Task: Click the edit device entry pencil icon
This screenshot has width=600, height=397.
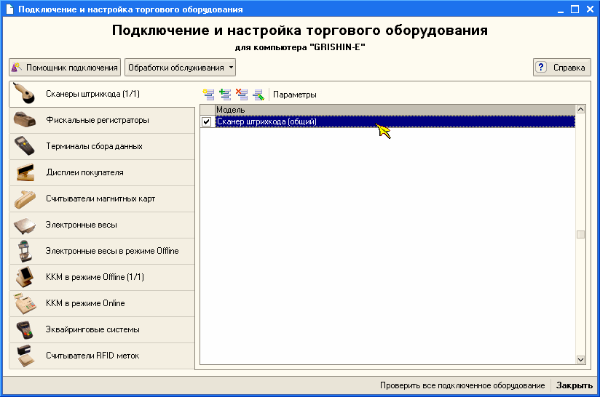Action: (x=258, y=95)
